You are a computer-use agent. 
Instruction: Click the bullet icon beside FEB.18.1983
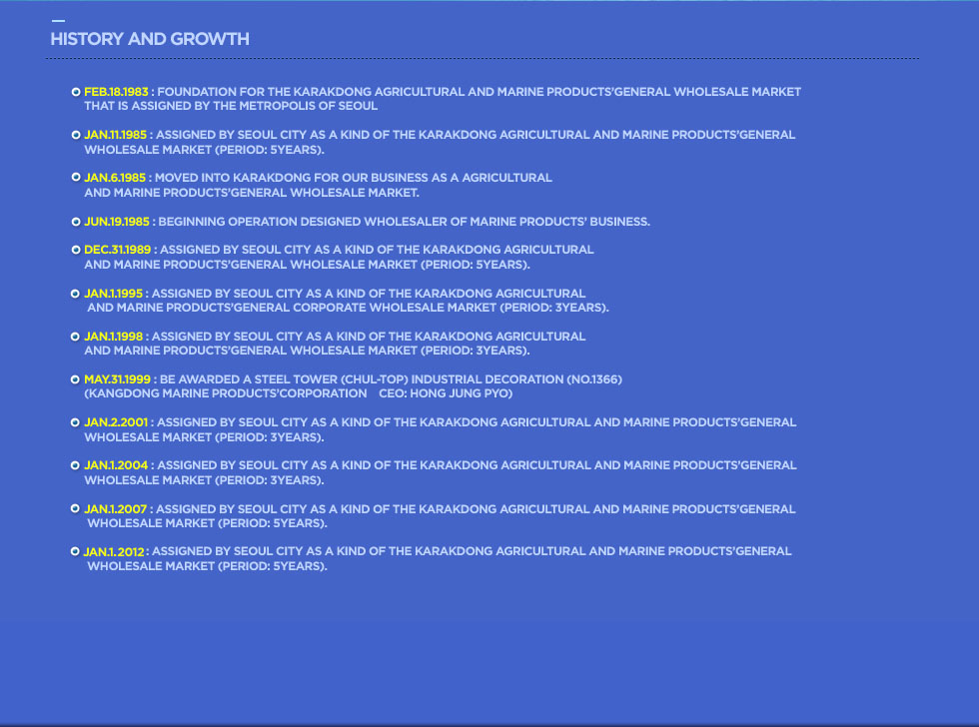point(76,92)
